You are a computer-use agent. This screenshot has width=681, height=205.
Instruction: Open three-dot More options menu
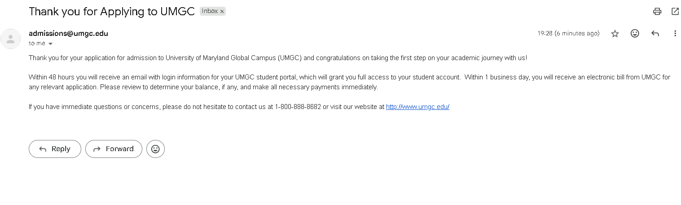click(x=675, y=33)
